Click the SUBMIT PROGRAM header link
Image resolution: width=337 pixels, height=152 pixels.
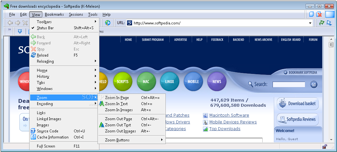point(153,40)
